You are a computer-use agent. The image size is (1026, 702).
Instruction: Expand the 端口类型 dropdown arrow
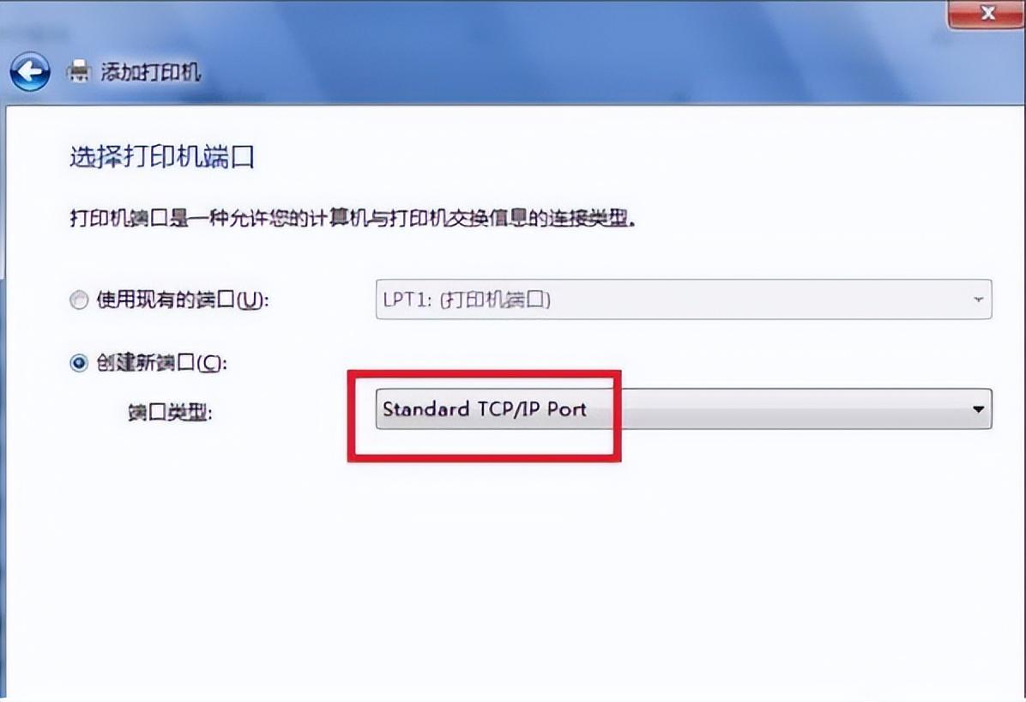click(978, 409)
